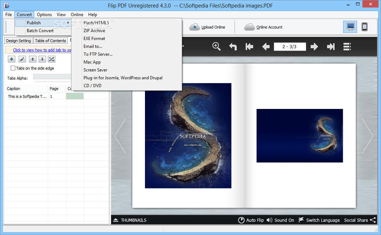Screen dimensions: 381x235
Task: Click the Switch Language flag icon
Action: point(301,220)
